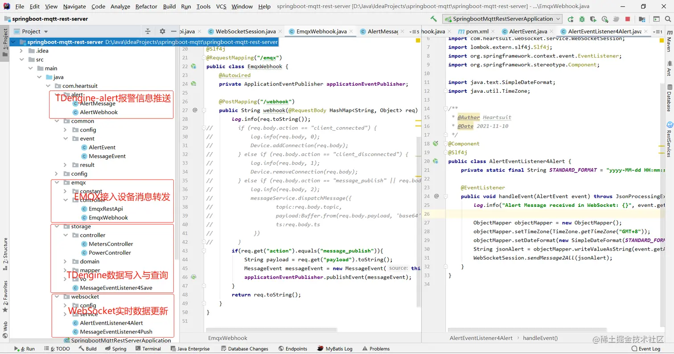
Task: Open the 6: TODO panel
Action: point(57,349)
